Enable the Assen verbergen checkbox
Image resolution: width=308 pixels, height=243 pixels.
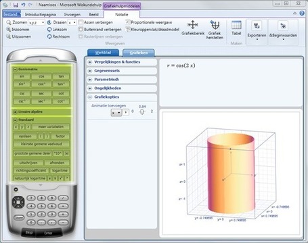pos(81,22)
